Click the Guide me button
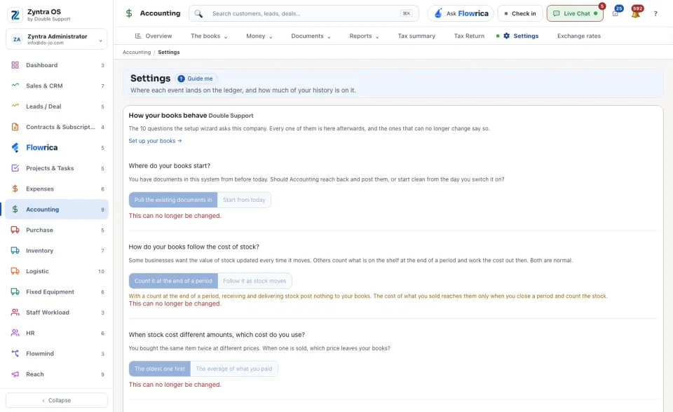This screenshot has height=412, width=673. (x=196, y=78)
